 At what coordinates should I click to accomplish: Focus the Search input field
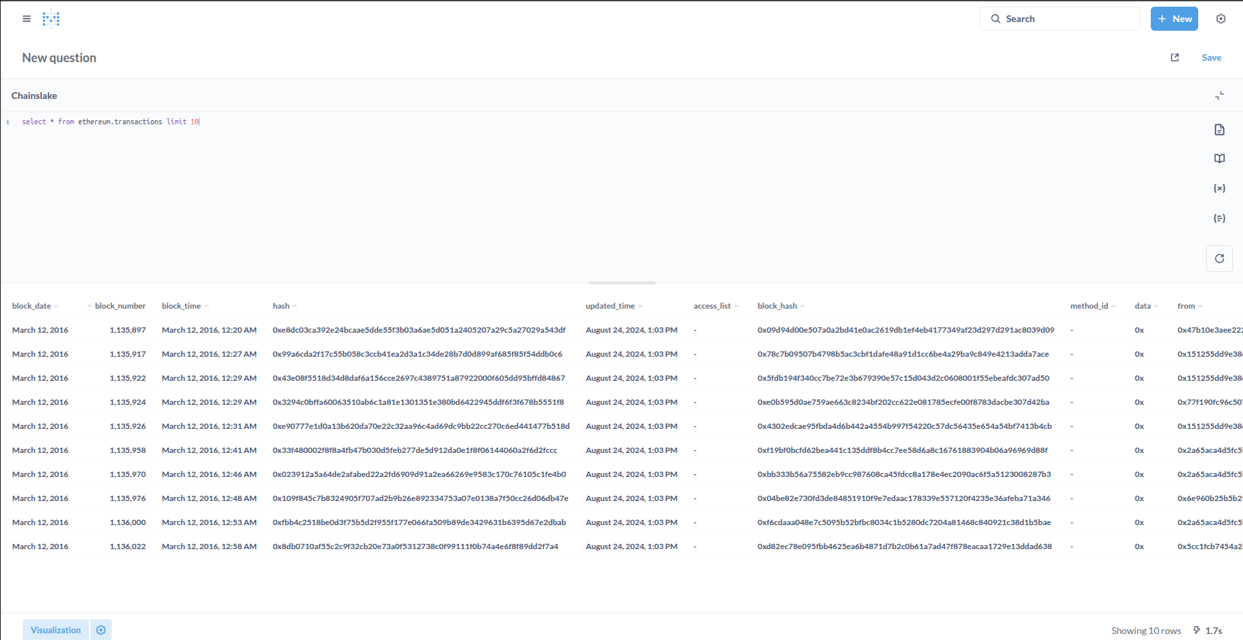point(1060,19)
